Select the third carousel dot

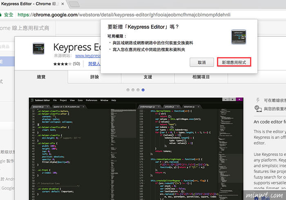(x=138, y=90)
